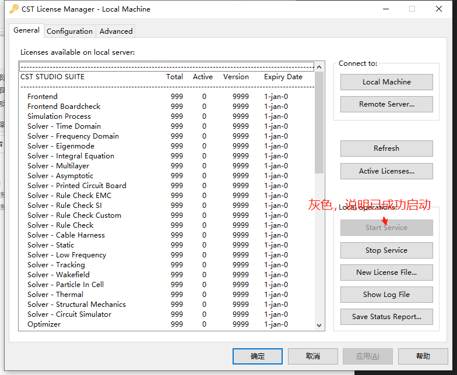Image resolution: width=457 pixels, height=375 pixels.
Task: Click the CST key icon in title bar
Action: pos(14,9)
